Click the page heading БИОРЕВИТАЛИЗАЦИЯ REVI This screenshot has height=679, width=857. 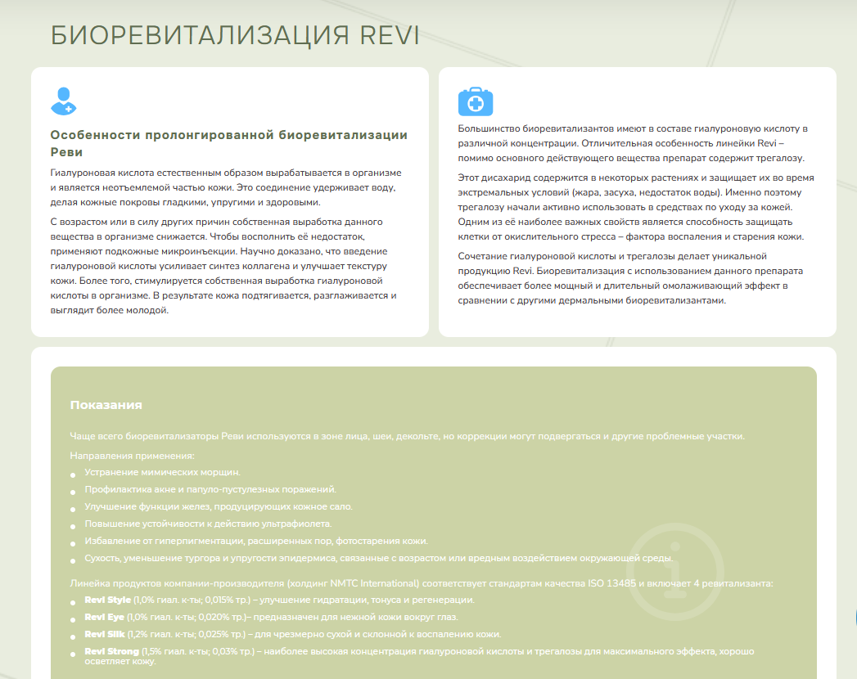coord(235,35)
